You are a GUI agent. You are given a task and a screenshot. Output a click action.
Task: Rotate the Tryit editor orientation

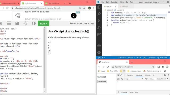pyautogui.click(x=25, y=23)
